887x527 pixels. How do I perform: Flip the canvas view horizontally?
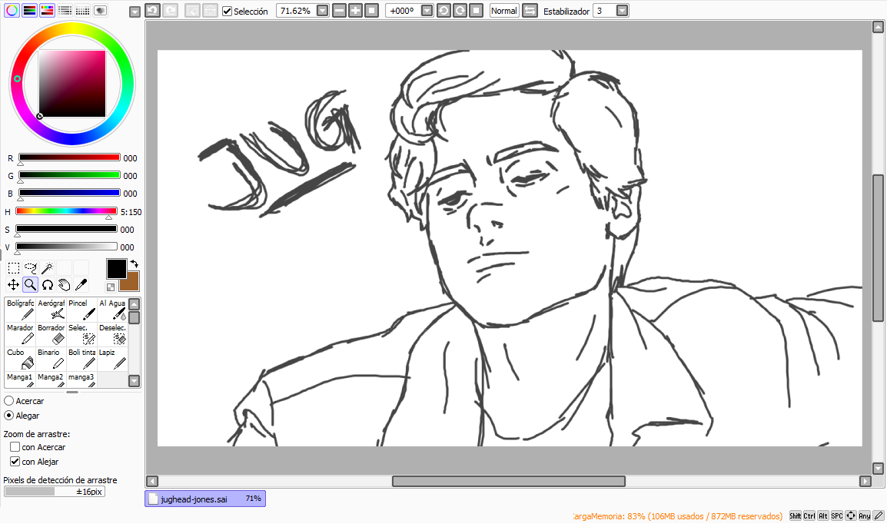tap(530, 11)
